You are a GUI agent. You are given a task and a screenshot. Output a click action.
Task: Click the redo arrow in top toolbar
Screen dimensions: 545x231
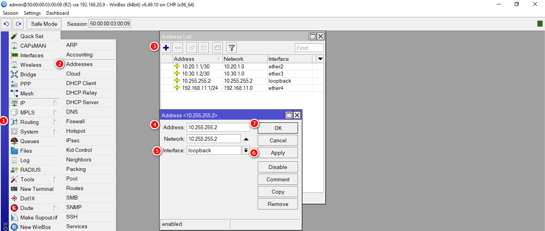point(18,24)
